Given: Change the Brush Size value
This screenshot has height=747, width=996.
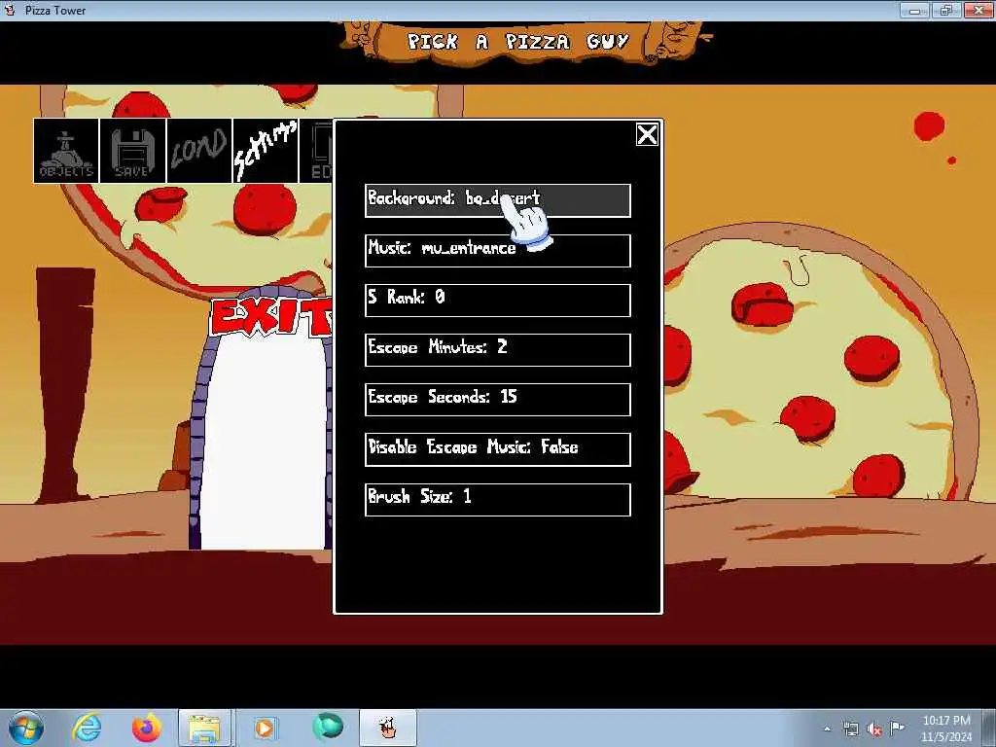Looking at the screenshot, I should pos(497,499).
